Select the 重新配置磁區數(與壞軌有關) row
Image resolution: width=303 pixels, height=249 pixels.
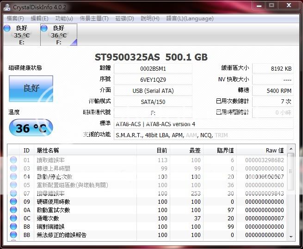[147, 185]
